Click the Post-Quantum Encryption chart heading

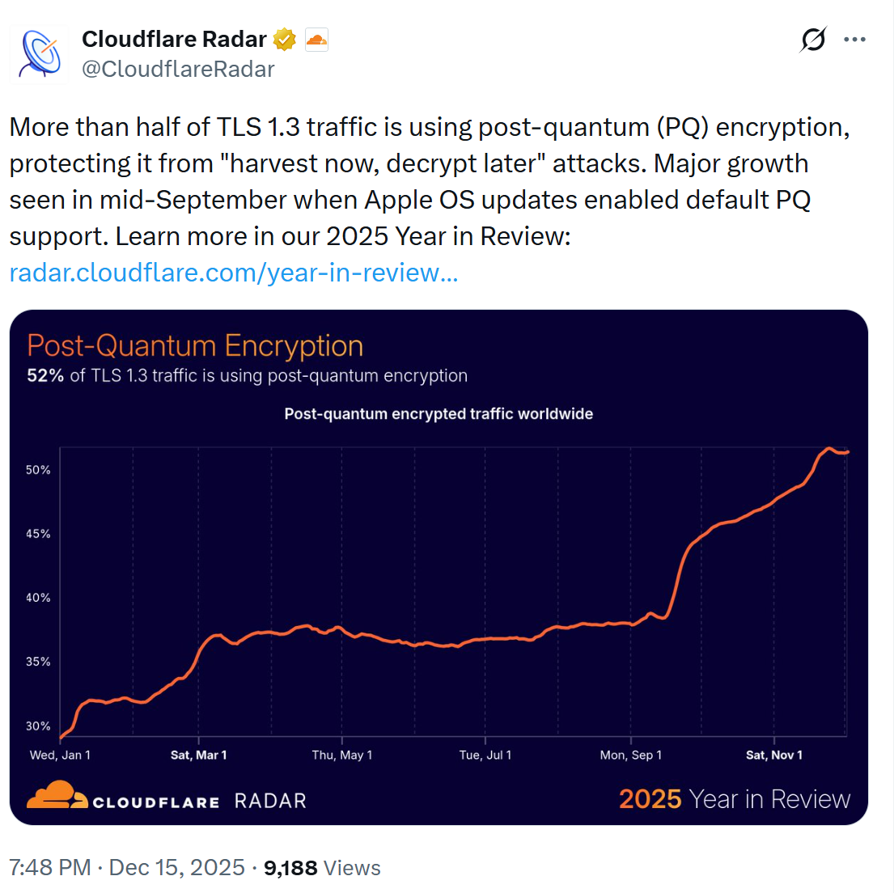pyautogui.click(x=195, y=346)
